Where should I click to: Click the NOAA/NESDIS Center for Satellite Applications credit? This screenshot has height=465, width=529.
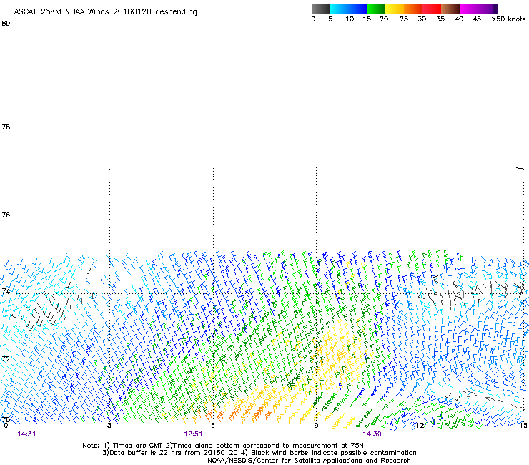tap(309, 461)
